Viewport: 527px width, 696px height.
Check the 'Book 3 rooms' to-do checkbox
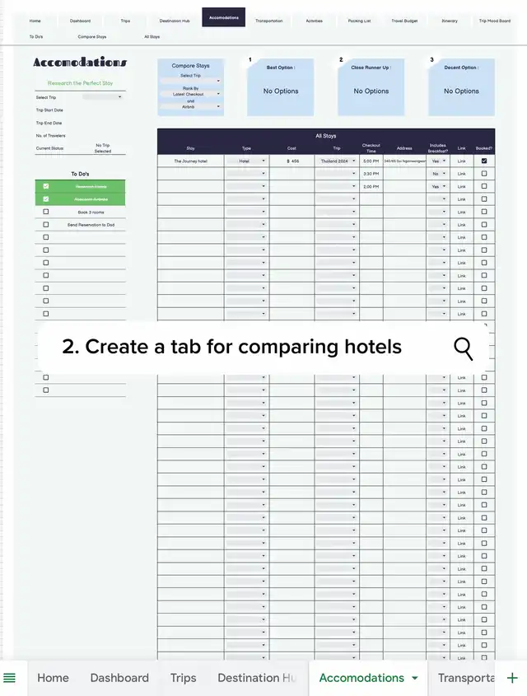[46, 212]
